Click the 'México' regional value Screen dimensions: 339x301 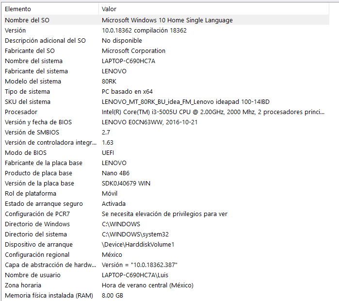(112, 254)
